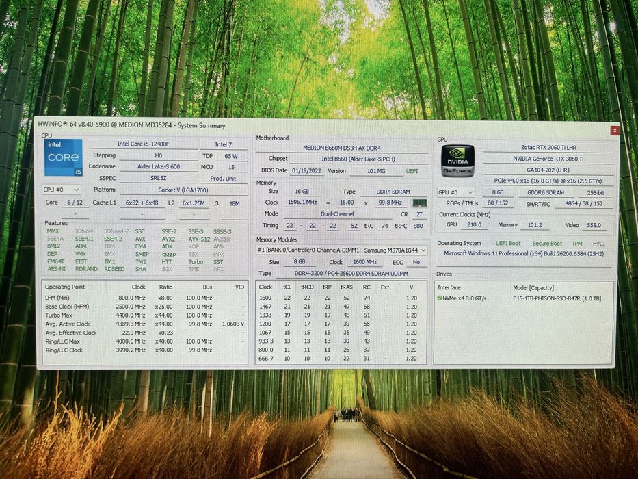Screen dimensions: 638x479
Task: Click the NVIDIA GeForce logo
Action: (457, 161)
